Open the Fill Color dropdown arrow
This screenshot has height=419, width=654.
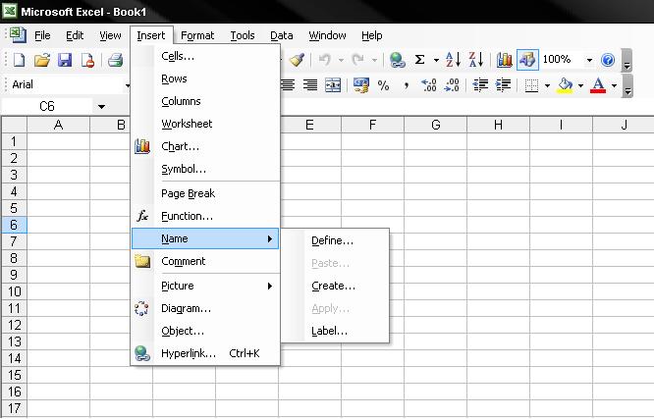(x=580, y=86)
